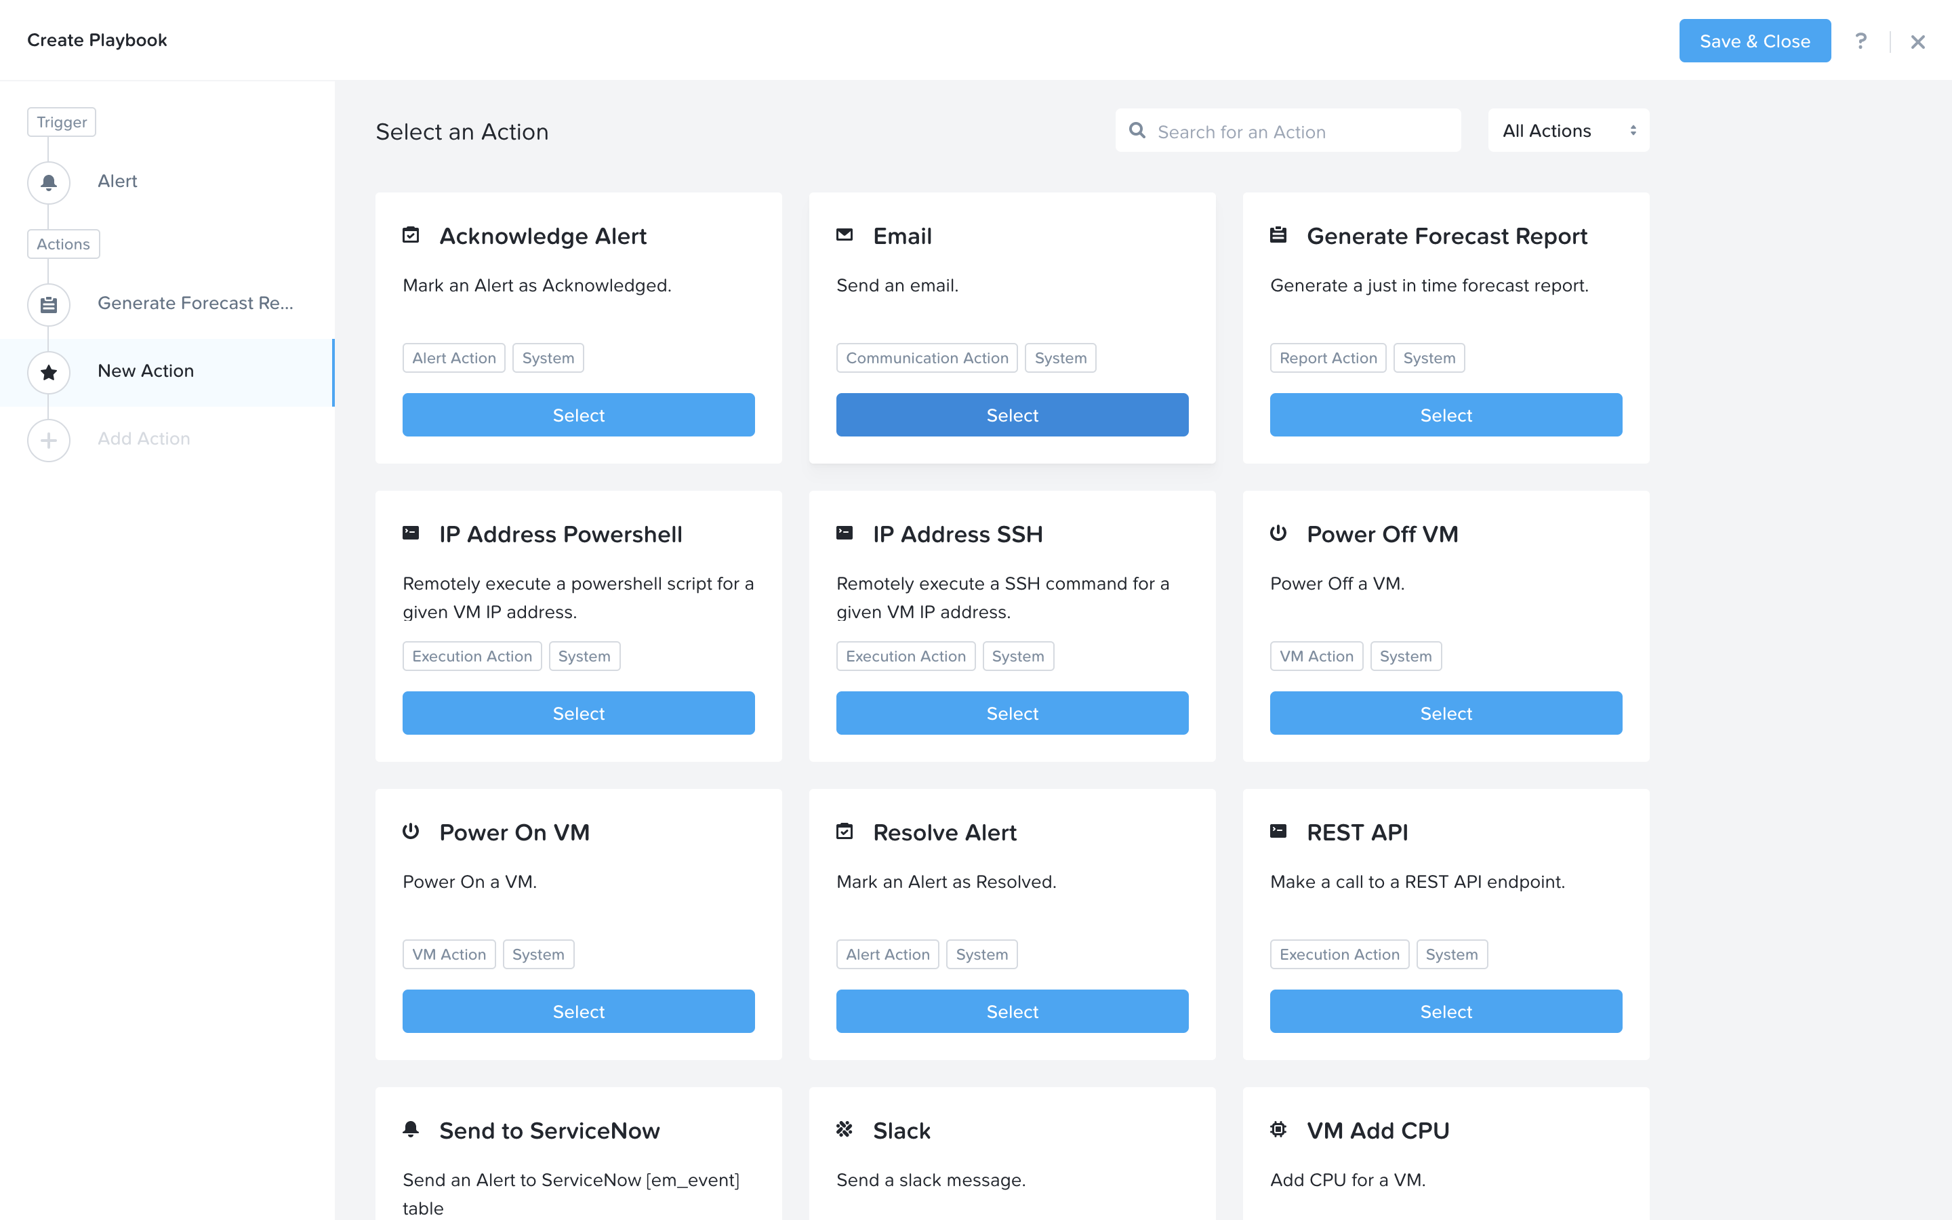Screen dimensions: 1952x1220
Task: Click the IP Address Powershell terminal icon
Action: (x=411, y=533)
